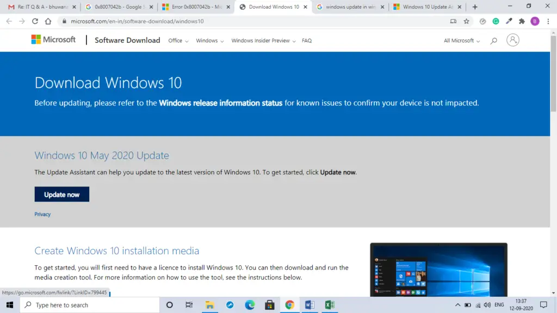This screenshot has width=557, height=313.
Task: Click Create Windows 10 installation media heading
Action: tap(116, 251)
